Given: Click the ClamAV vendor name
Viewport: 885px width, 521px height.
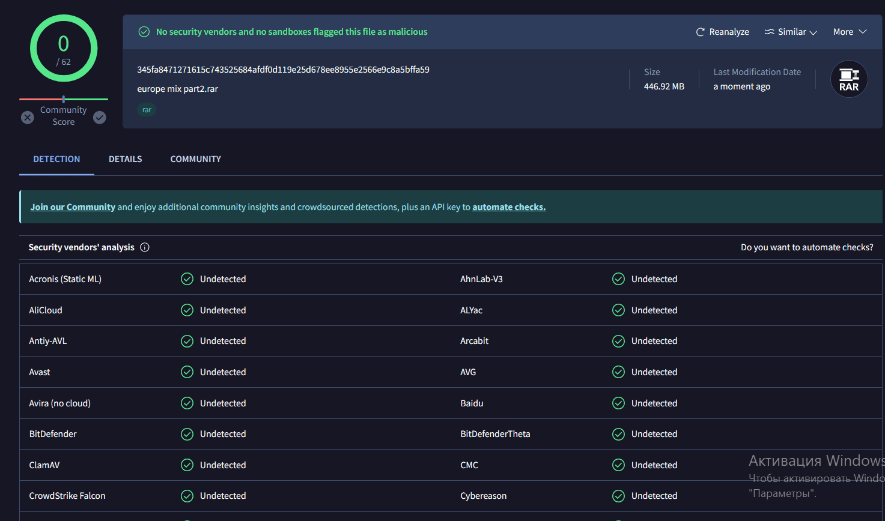Looking at the screenshot, I should coord(44,465).
